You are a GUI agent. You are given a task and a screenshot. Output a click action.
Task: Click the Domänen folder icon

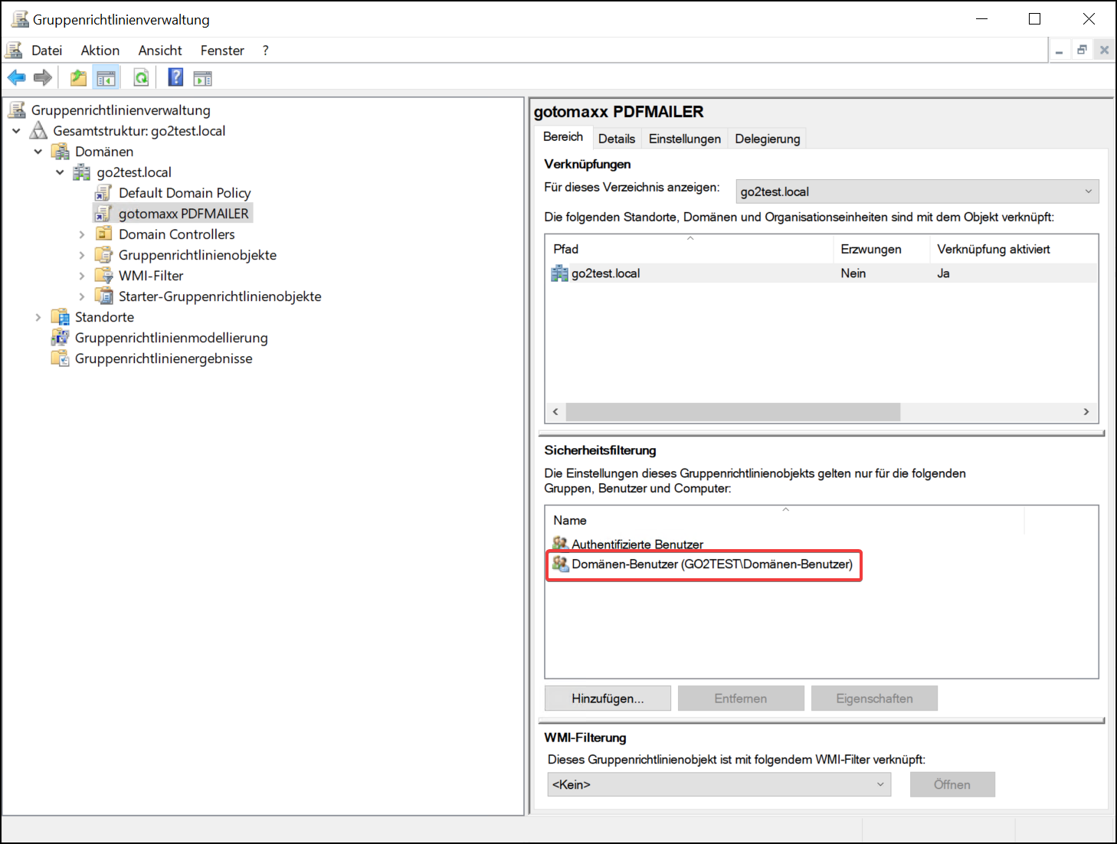(61, 152)
